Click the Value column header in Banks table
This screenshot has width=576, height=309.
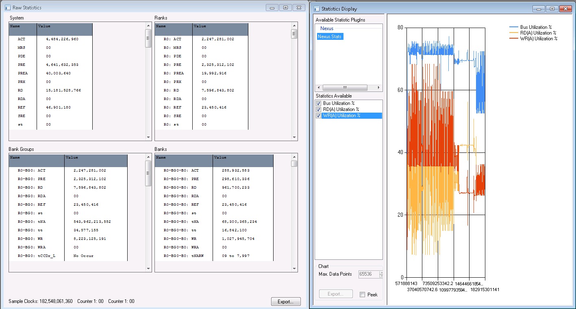point(243,160)
